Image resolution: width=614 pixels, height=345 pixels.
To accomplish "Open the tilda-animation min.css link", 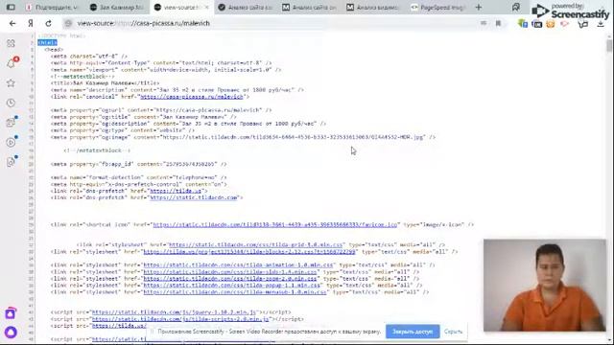I will click(239, 264).
